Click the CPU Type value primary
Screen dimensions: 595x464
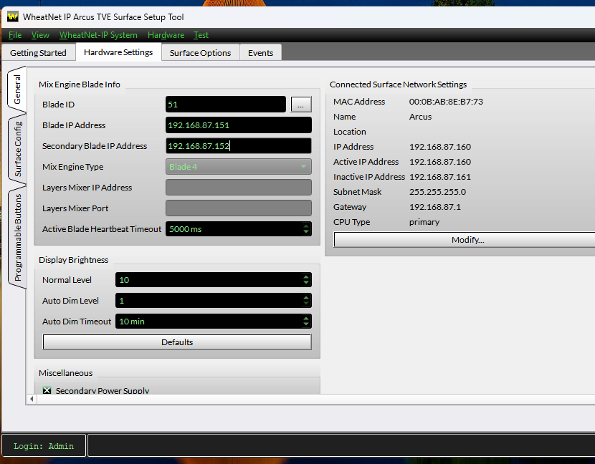(424, 222)
